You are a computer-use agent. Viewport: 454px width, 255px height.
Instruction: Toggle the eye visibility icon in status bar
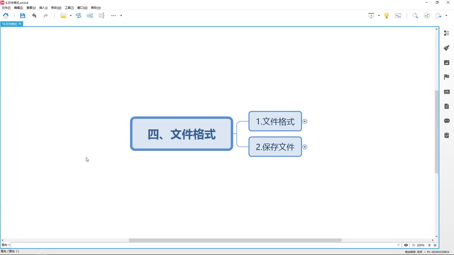406,245
